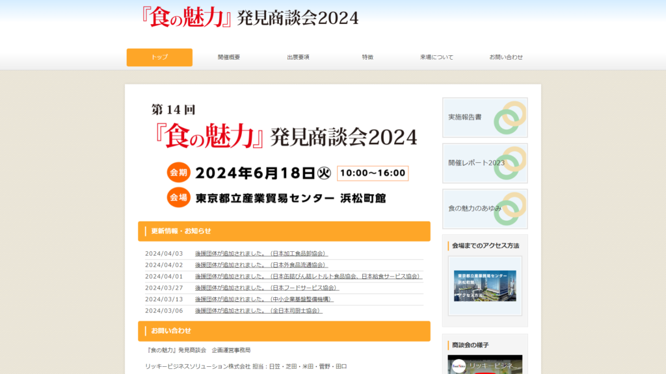Click the 2024/03/06 date text
The width and height of the screenshot is (666, 374).
tap(164, 311)
